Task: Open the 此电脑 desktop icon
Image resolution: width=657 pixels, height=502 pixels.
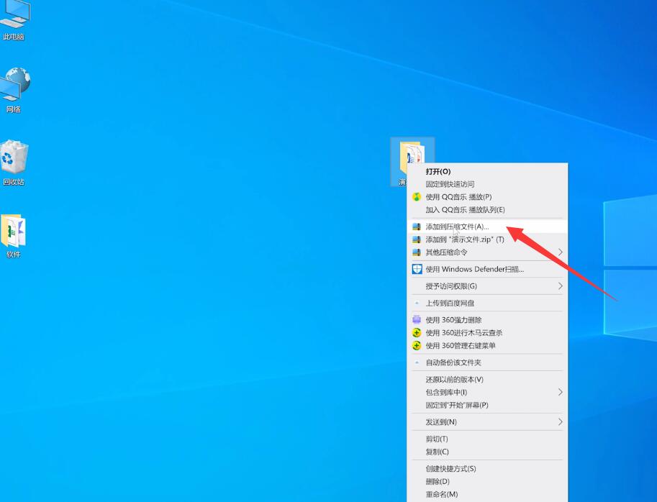Action: [x=14, y=17]
